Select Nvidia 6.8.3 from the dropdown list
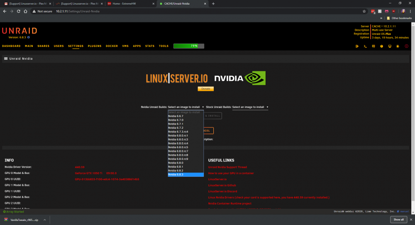This screenshot has width=415, height=225. point(186,175)
